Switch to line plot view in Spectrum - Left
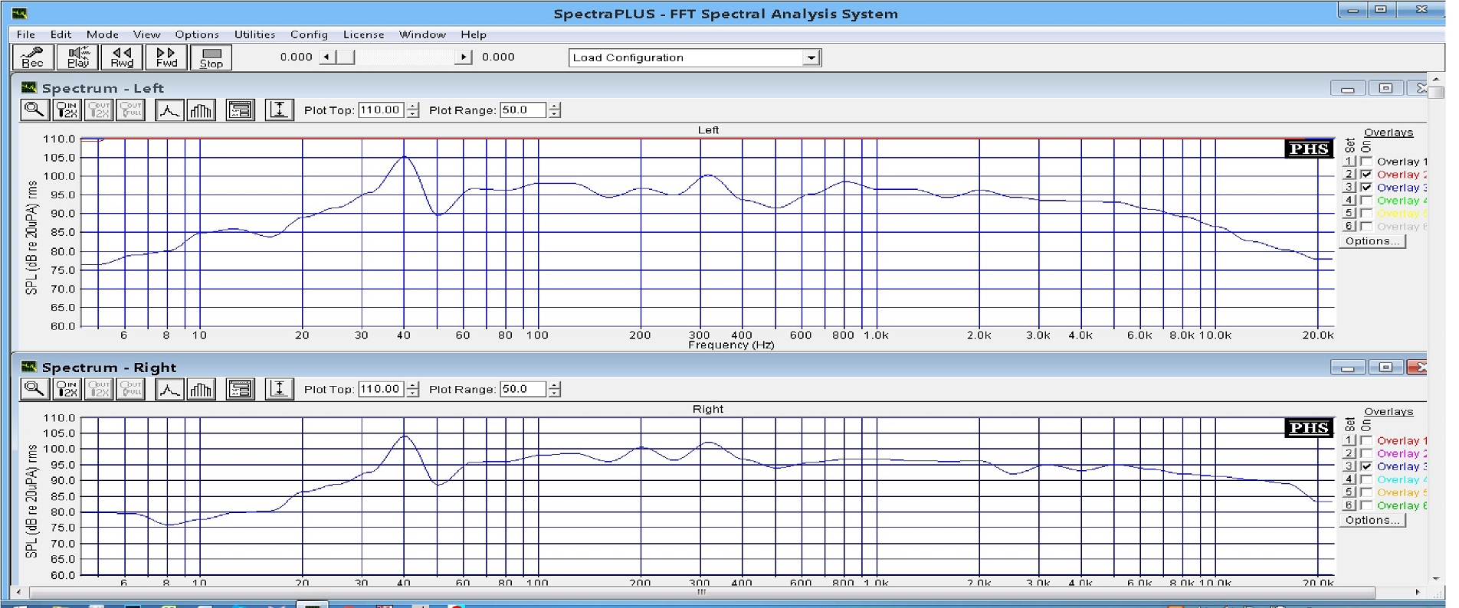Image resolution: width=1459 pixels, height=608 pixels. [169, 110]
